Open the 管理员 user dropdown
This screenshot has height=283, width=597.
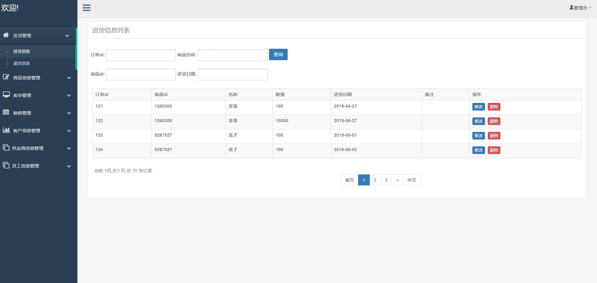(580, 8)
